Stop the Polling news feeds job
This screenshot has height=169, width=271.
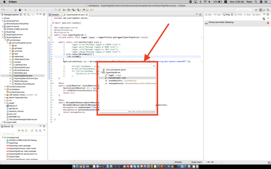coord(268,23)
